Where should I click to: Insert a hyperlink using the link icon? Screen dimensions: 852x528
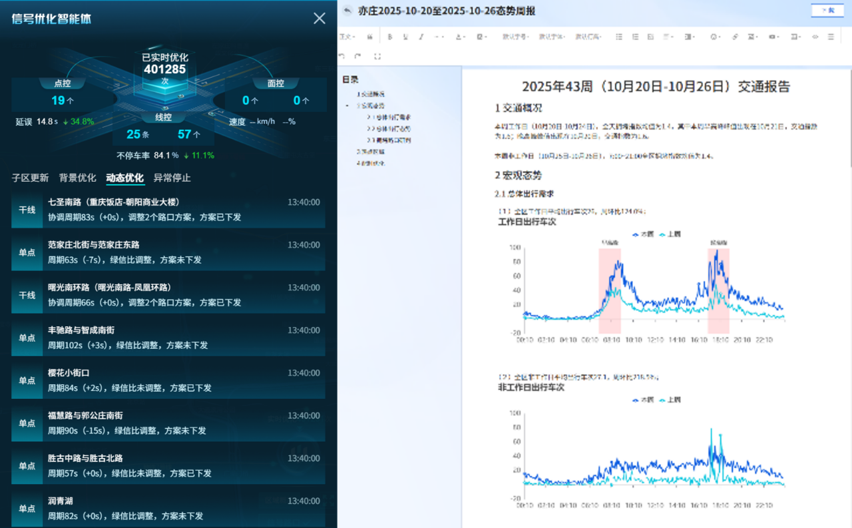735,37
